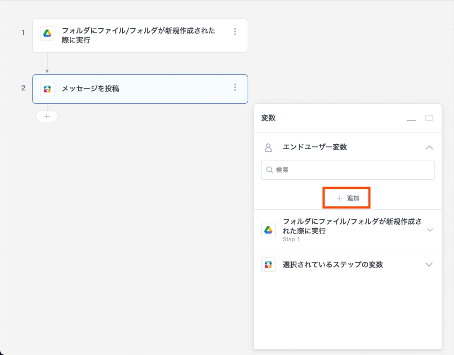
Task: Open the three-dot menu on step 1
Action: coord(235,32)
